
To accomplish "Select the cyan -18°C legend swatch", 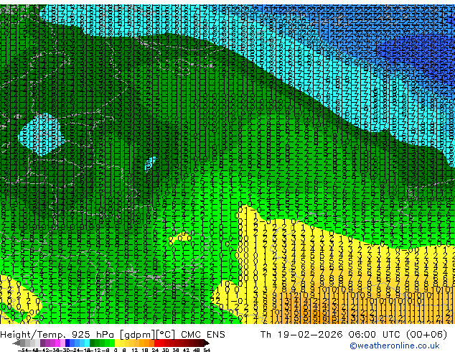I will click(x=87, y=343).
